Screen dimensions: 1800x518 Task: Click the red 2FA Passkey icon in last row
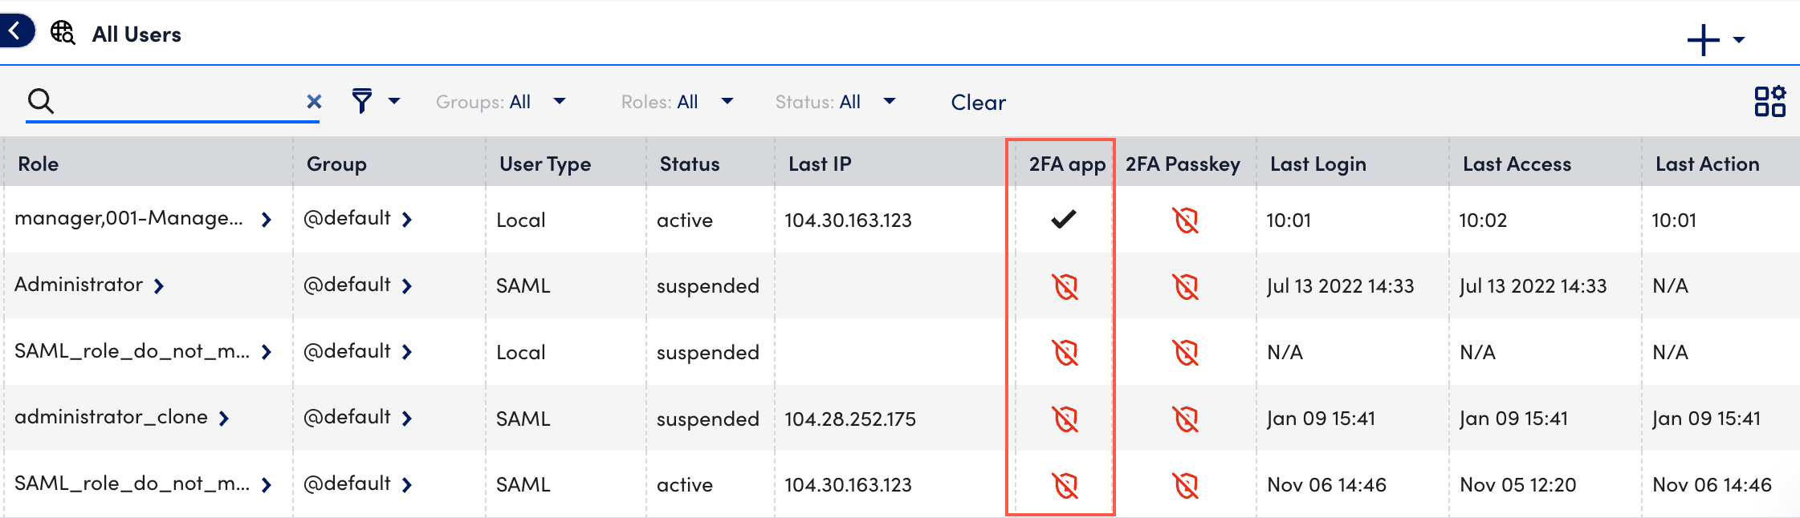pyautogui.click(x=1185, y=484)
